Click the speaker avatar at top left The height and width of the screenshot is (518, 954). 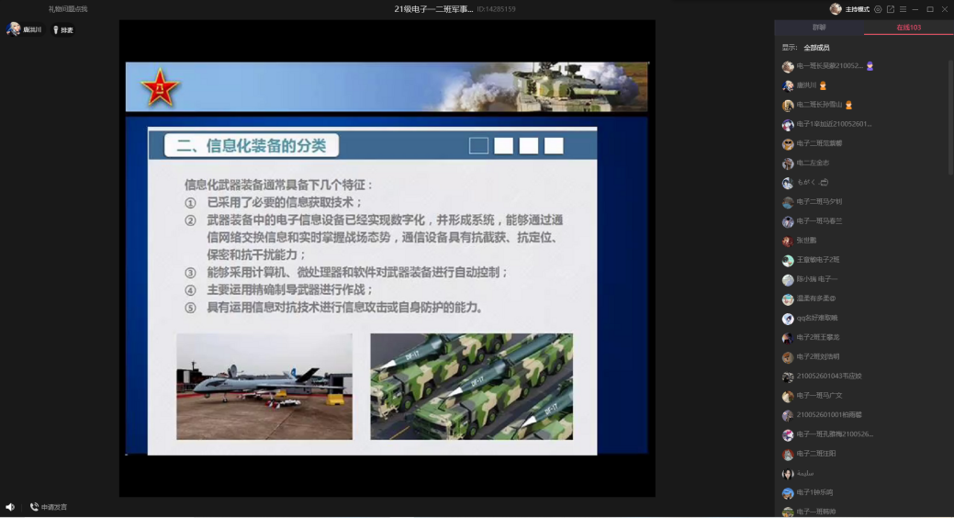(14, 29)
